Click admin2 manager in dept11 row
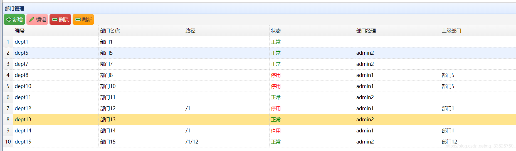This screenshot has height=151, width=516. (365, 97)
